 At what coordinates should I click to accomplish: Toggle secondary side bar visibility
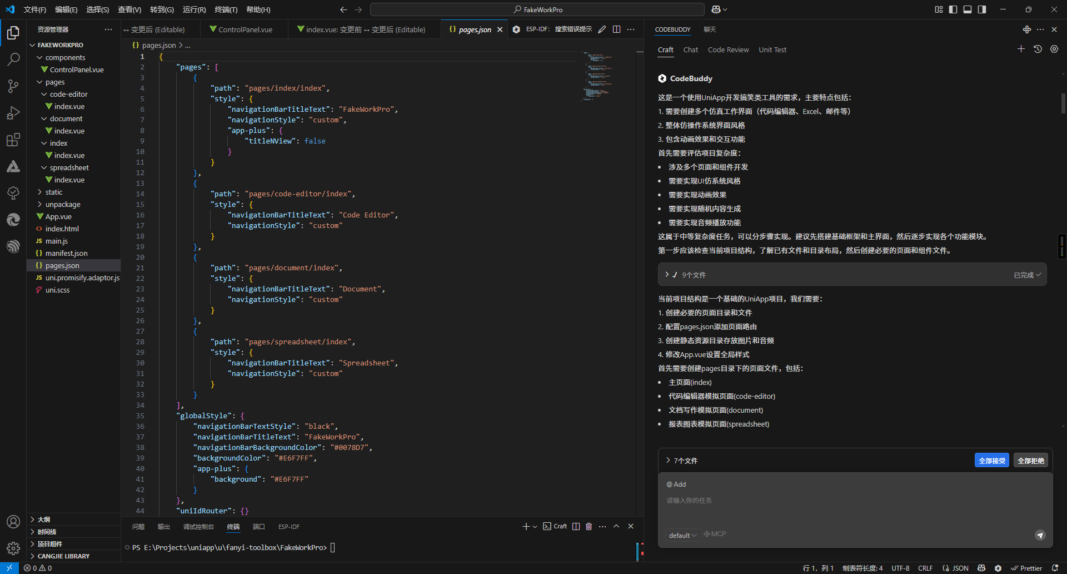tap(982, 9)
